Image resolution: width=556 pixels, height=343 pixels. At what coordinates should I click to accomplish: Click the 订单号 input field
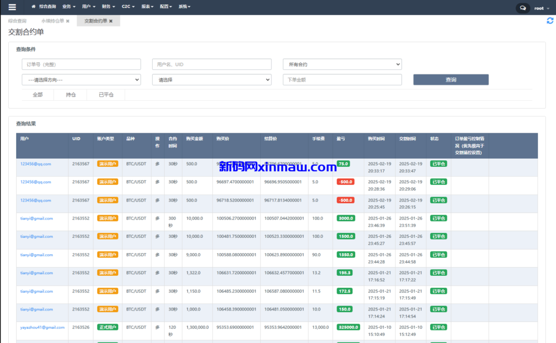(81, 64)
